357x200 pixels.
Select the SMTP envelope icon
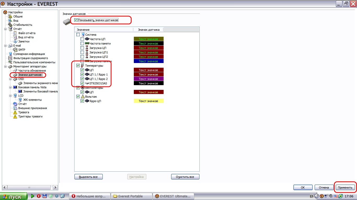(15, 50)
